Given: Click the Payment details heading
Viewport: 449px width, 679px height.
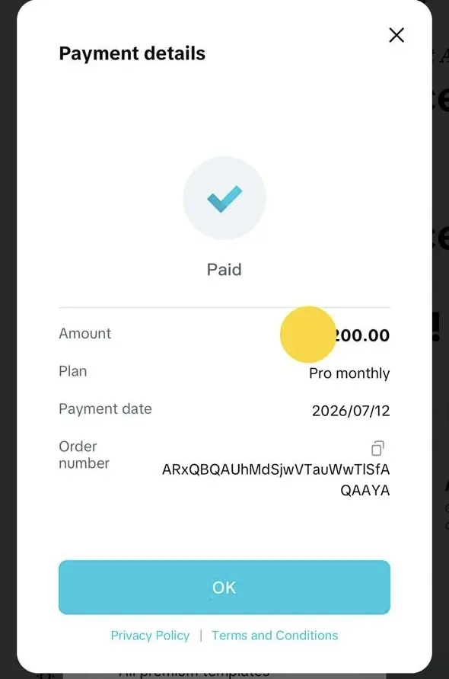Looking at the screenshot, I should point(132,53).
